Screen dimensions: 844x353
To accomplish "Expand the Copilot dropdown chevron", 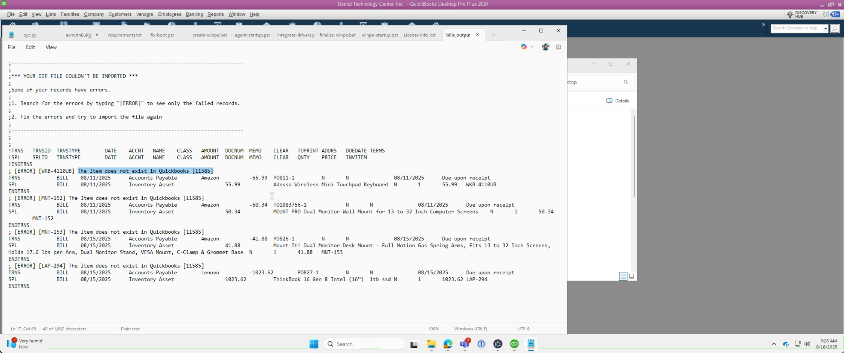I will (532, 47).
